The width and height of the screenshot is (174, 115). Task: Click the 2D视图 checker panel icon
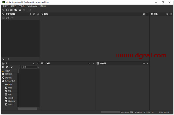(x=97, y=64)
